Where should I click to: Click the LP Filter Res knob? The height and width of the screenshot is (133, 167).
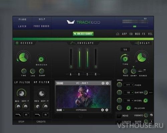pos(18,106)
